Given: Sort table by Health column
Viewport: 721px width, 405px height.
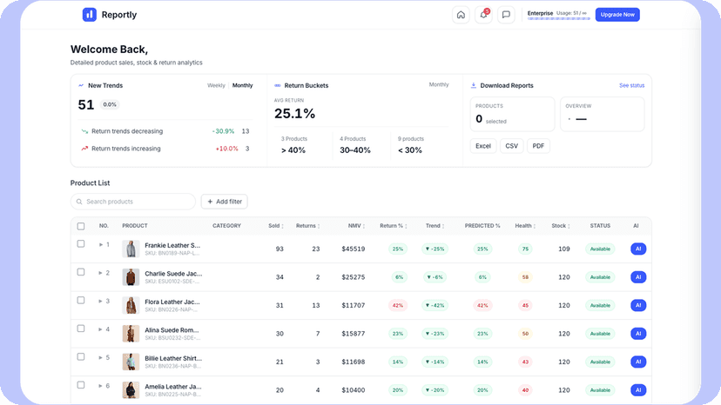Looking at the screenshot, I should 525,226.
